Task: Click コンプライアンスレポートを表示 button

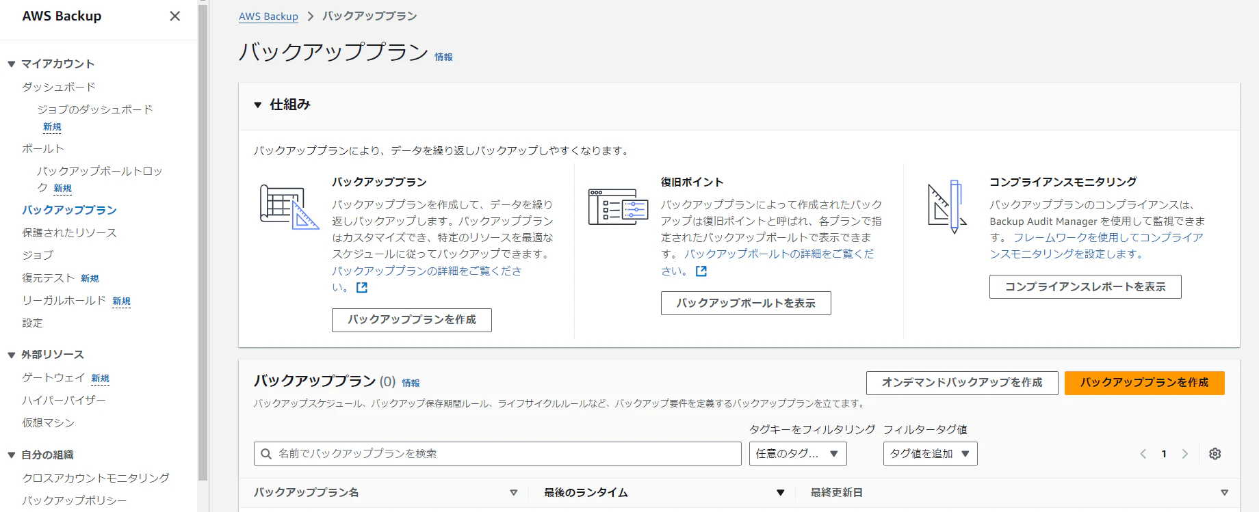Action: click(x=1085, y=287)
